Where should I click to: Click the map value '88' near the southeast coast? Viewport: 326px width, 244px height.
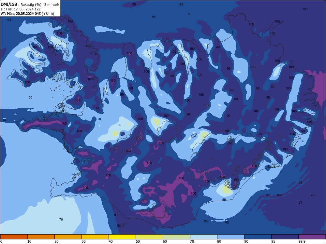pos(224,200)
